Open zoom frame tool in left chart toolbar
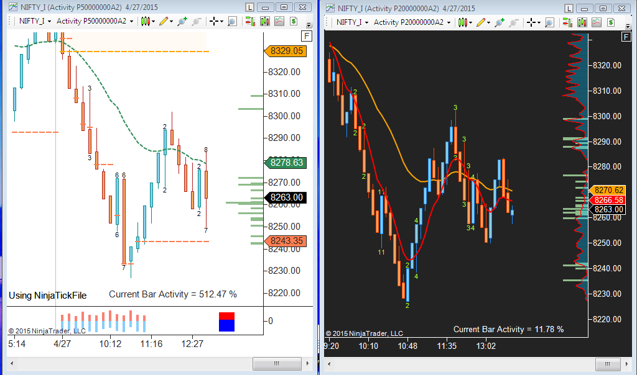This screenshot has height=375, width=637. (x=232, y=21)
